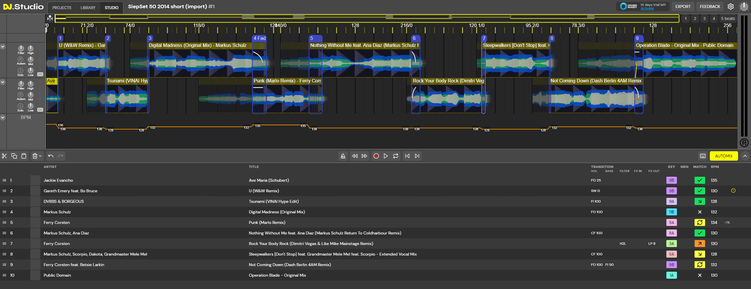Click the warning circle icon on row 2
This screenshot has height=289, width=751.
click(733, 191)
